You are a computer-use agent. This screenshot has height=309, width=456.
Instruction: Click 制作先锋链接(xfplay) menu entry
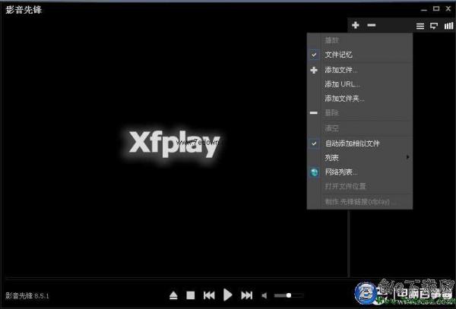coord(360,201)
